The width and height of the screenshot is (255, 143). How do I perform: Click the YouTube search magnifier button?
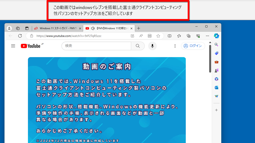tap(138, 46)
